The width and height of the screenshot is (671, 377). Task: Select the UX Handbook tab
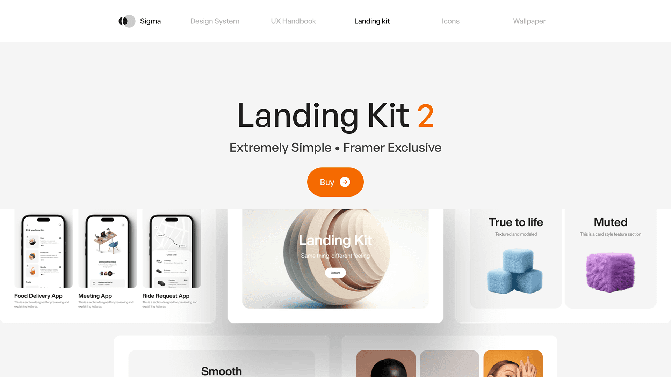pos(294,21)
